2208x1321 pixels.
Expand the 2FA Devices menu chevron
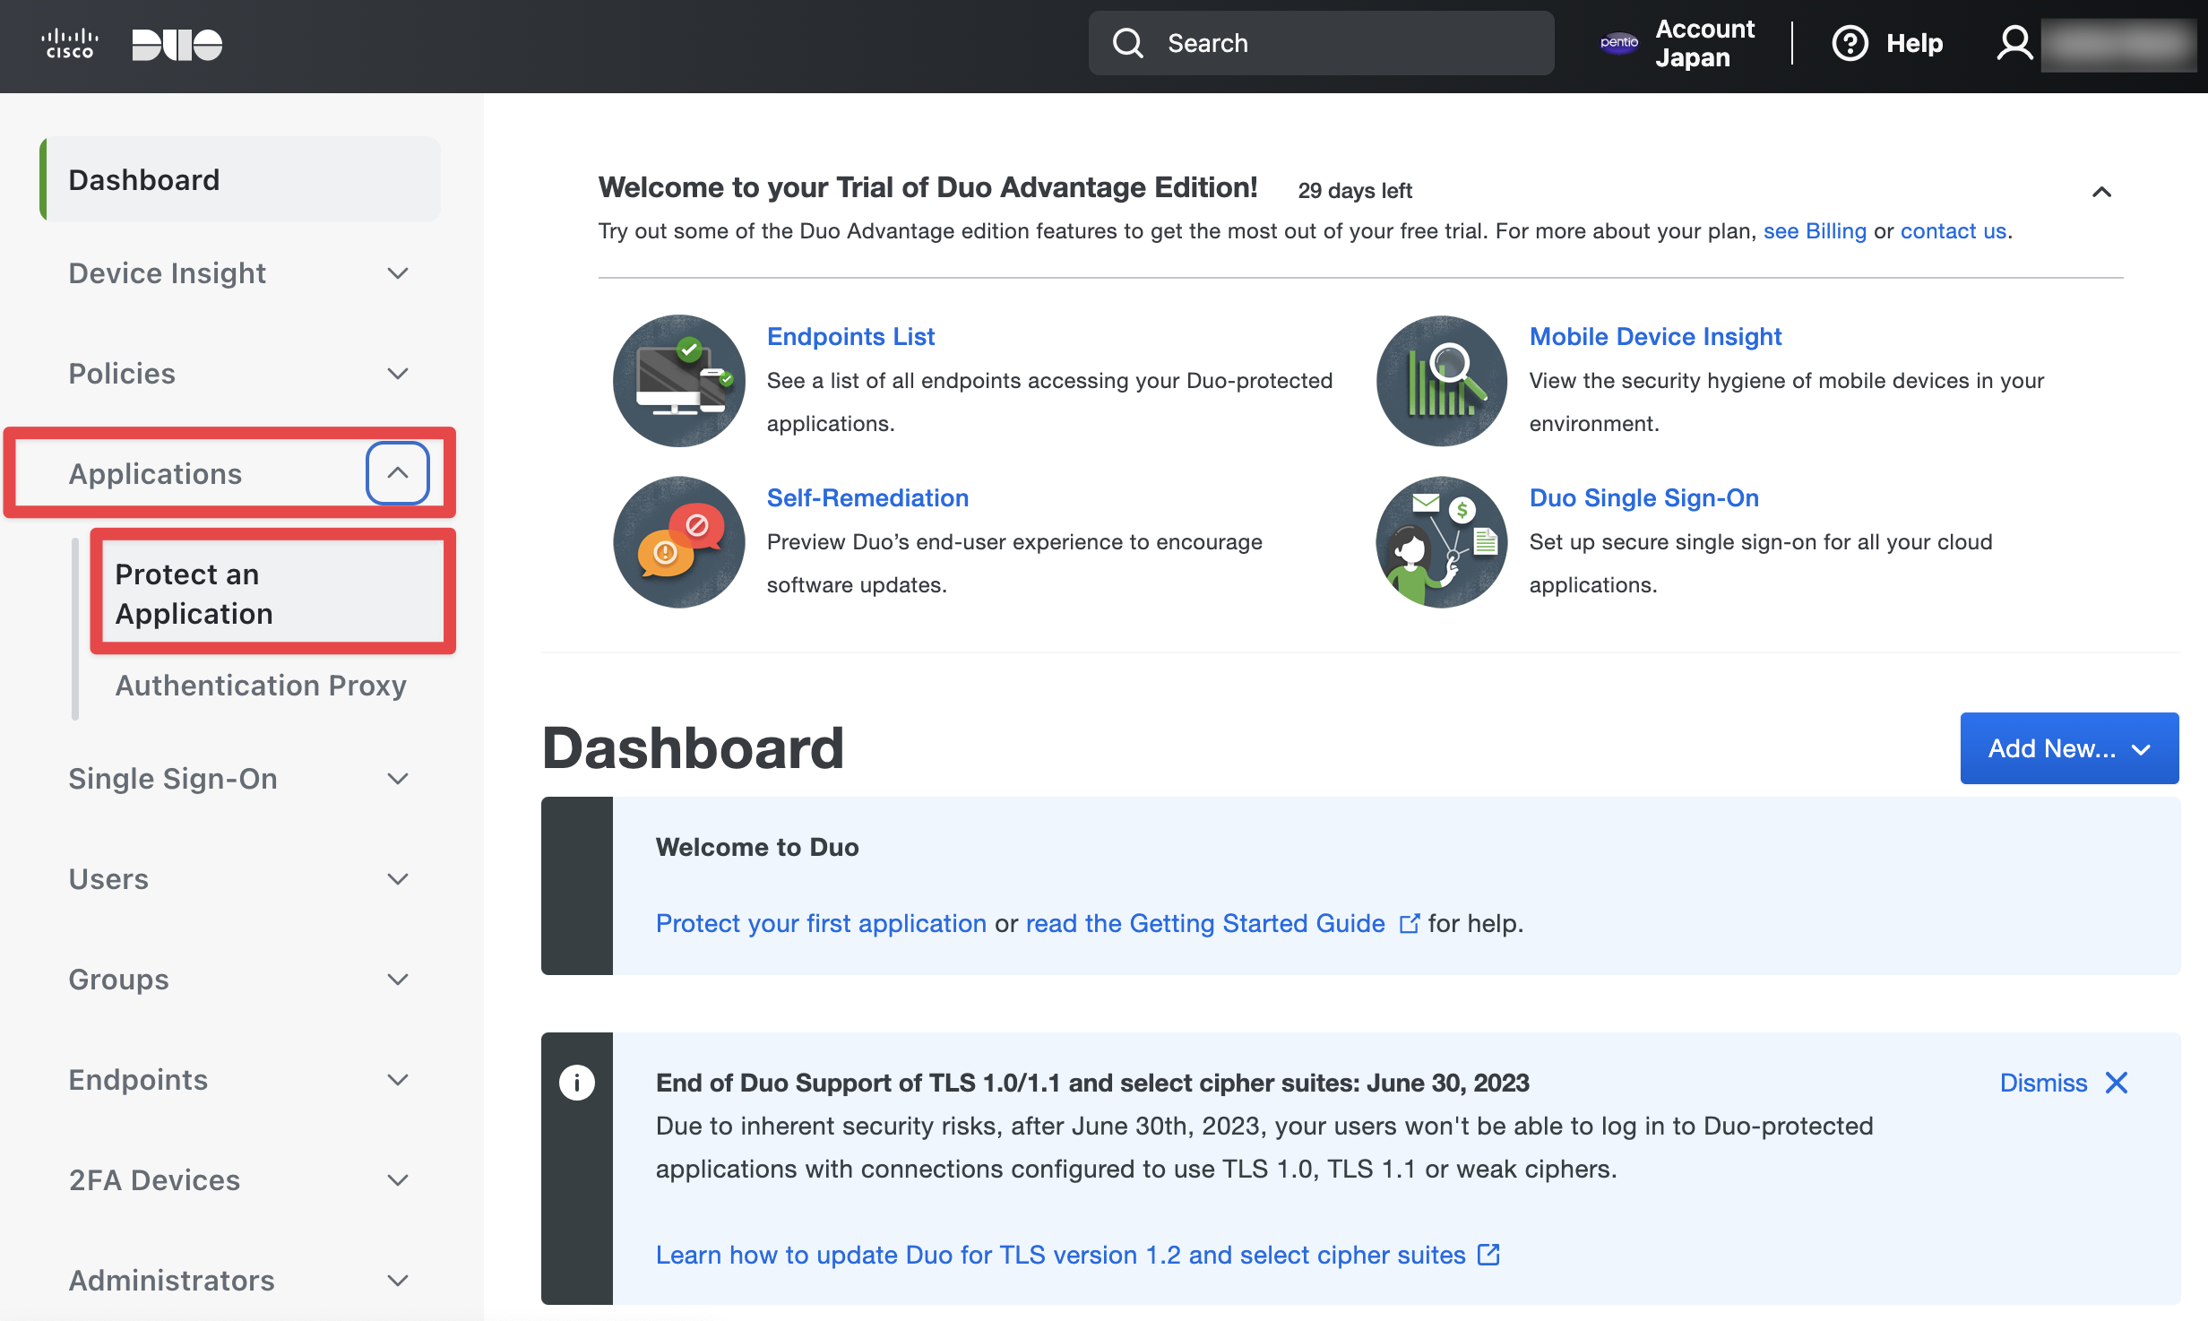tap(398, 1180)
